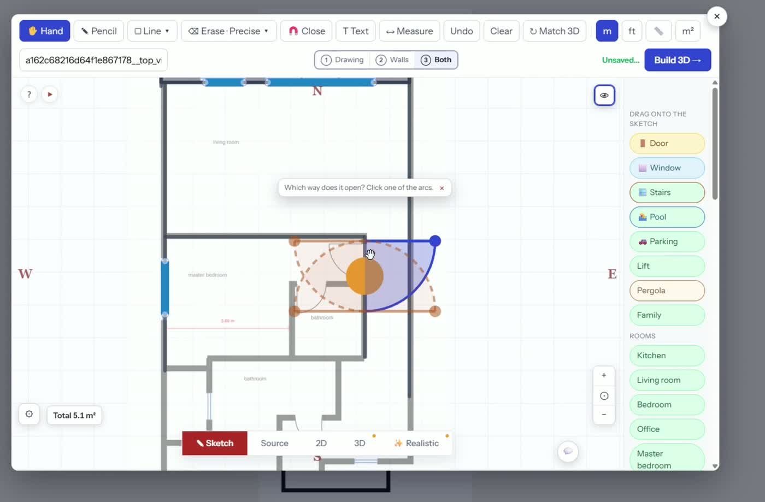Select step 1 Drawing view
765x502 pixels.
pos(343,60)
